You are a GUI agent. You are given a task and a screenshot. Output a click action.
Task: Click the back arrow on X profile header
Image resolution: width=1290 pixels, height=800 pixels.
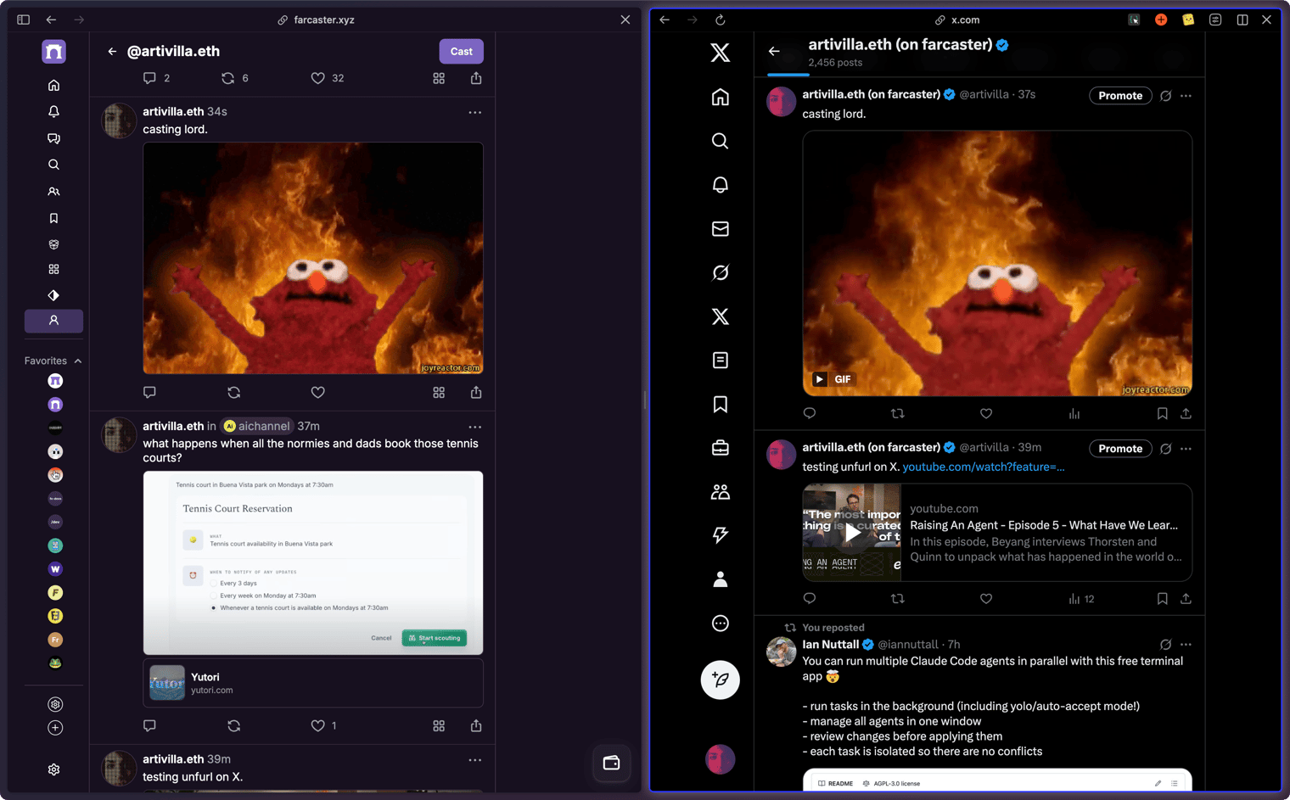coord(774,52)
